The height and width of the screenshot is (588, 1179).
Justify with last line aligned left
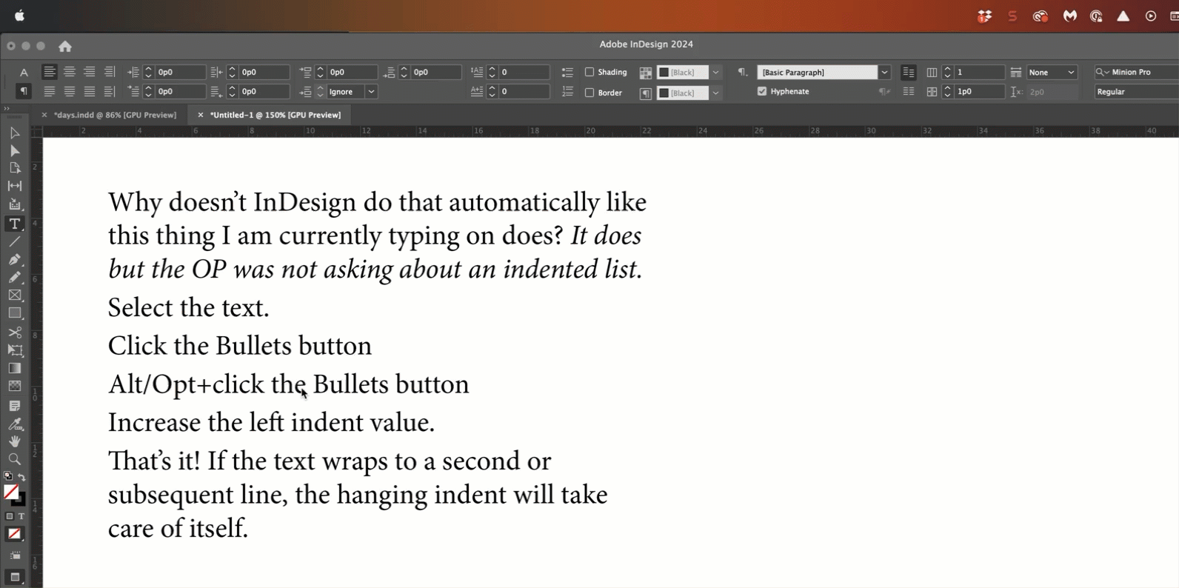(x=49, y=92)
